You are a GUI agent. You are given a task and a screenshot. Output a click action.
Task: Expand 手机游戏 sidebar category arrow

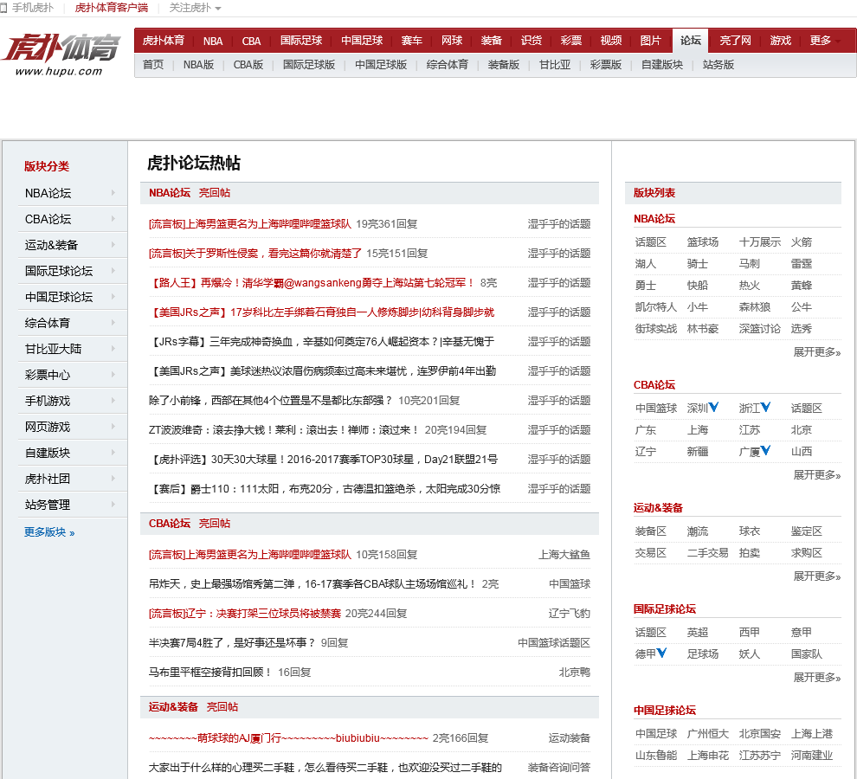(113, 400)
